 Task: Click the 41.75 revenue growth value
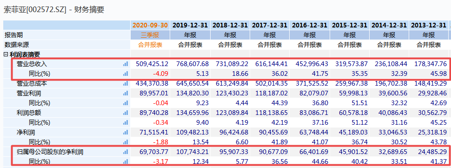point(320,74)
